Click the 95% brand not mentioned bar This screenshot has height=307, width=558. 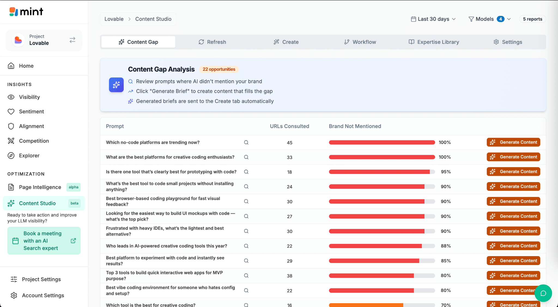coord(381,172)
